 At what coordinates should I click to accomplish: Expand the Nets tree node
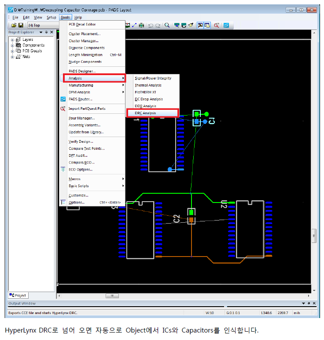[12, 57]
